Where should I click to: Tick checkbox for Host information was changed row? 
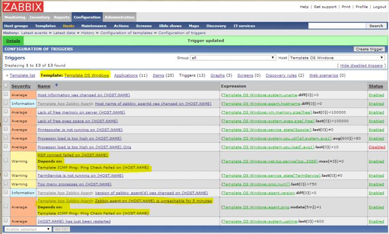(x=6, y=94)
